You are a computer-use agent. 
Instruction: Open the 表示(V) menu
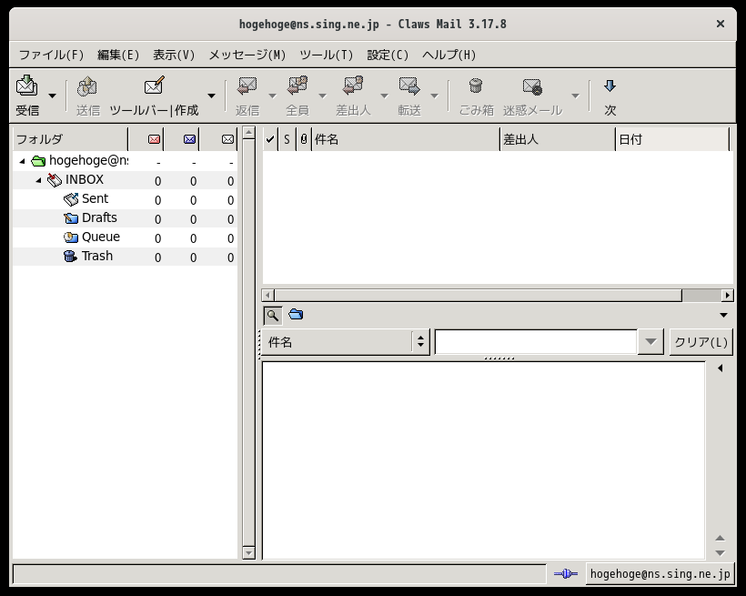(x=174, y=55)
